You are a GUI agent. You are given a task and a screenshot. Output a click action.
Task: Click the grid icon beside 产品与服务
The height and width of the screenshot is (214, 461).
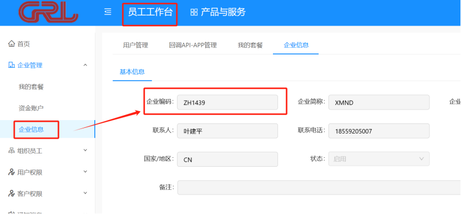coord(194,12)
